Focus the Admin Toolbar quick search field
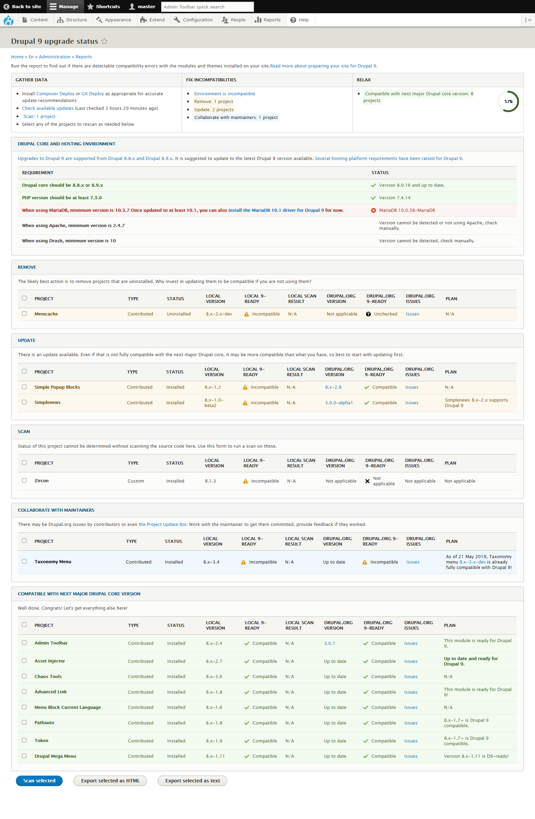Viewport: 535px width, 819px height. pyautogui.click(x=207, y=7)
